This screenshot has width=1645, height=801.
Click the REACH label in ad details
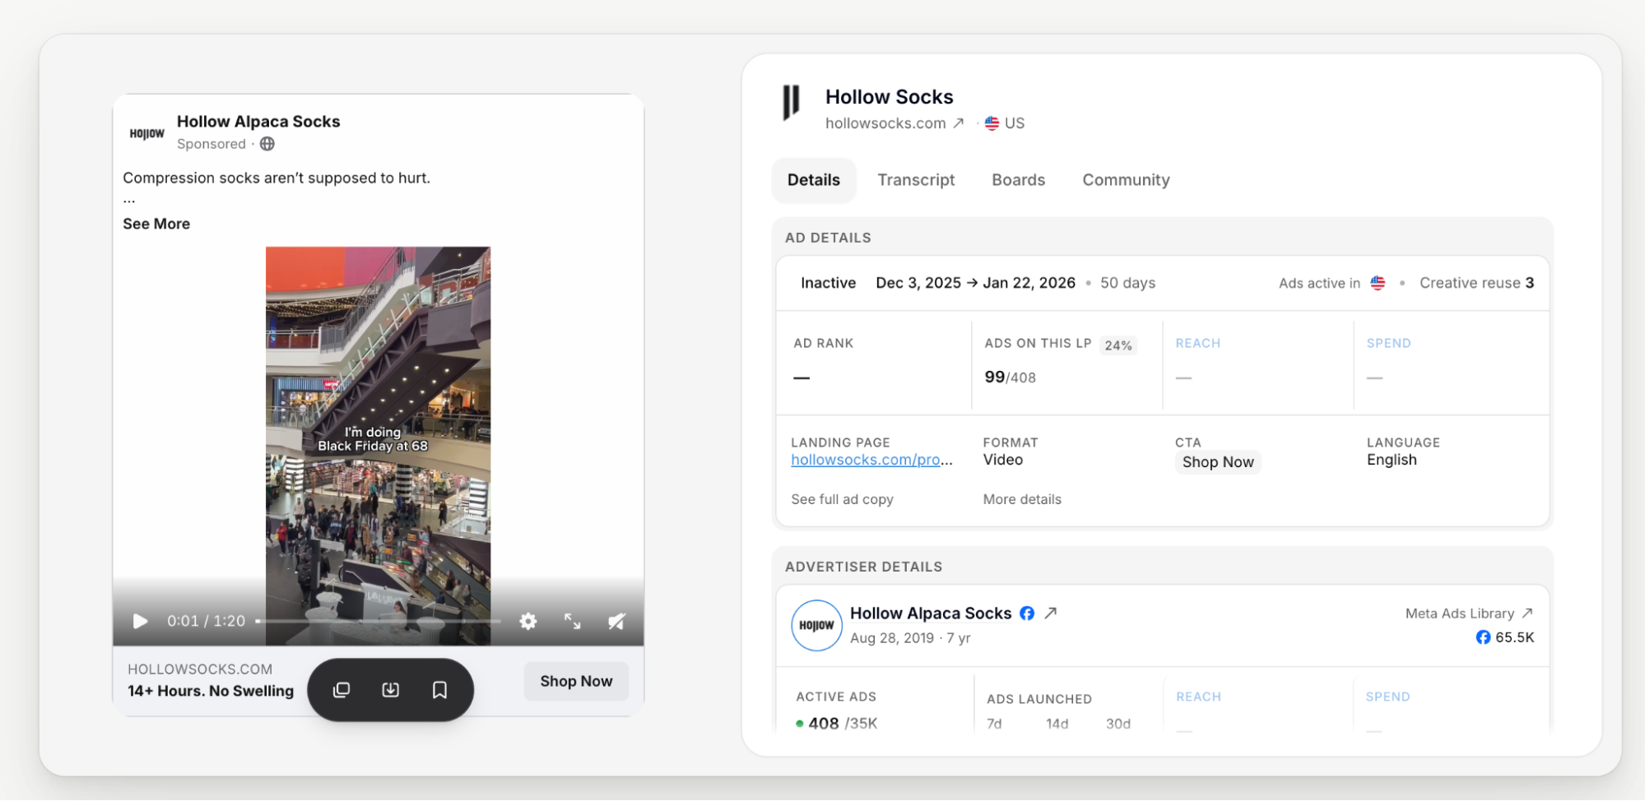pyautogui.click(x=1197, y=343)
